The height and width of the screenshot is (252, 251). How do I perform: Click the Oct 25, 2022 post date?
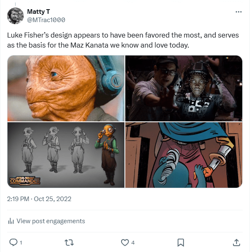pos(53,199)
